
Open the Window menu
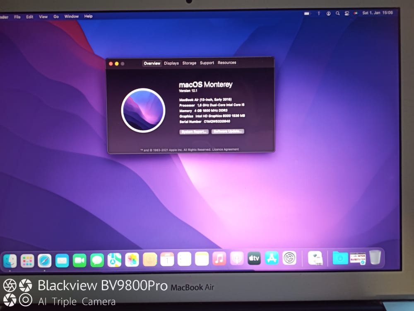tap(72, 17)
